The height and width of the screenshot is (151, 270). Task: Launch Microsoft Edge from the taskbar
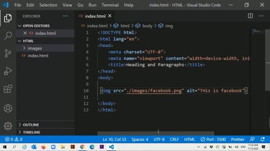tap(92, 147)
